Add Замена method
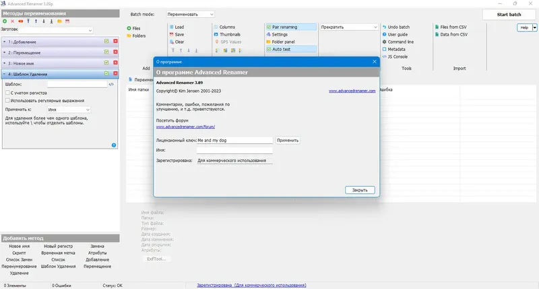 tap(97, 246)
